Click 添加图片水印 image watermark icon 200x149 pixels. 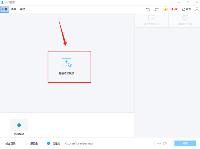tap(185, 18)
